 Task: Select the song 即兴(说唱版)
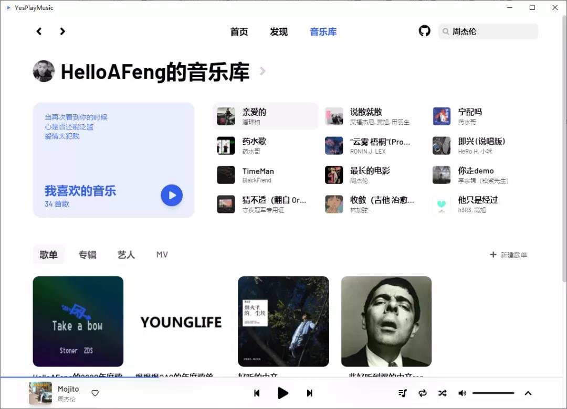(481, 145)
